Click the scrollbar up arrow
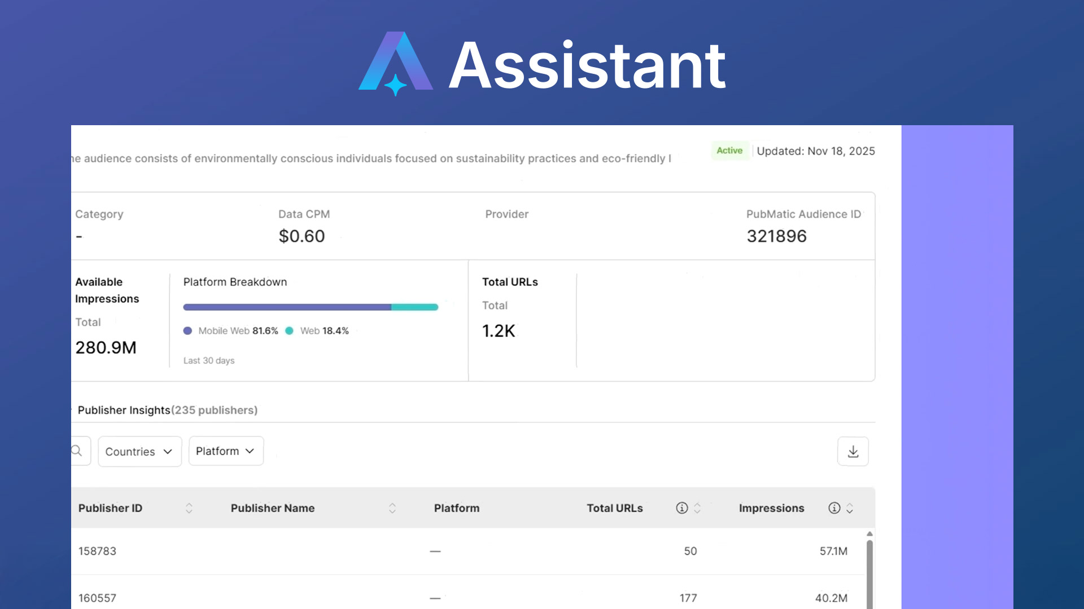Screen dimensions: 1084x609 click(x=869, y=533)
